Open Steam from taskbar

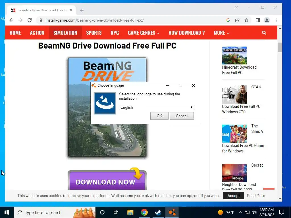pos(158,212)
